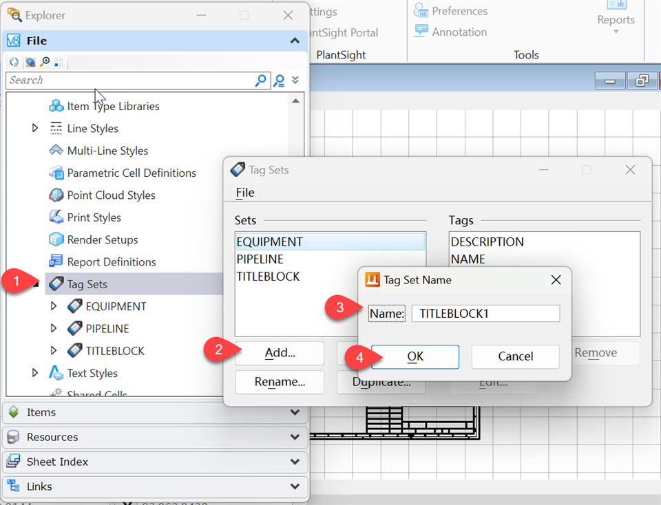Expand the PIPELINE tag set node
Screen dimensions: 661x505
click(54, 328)
